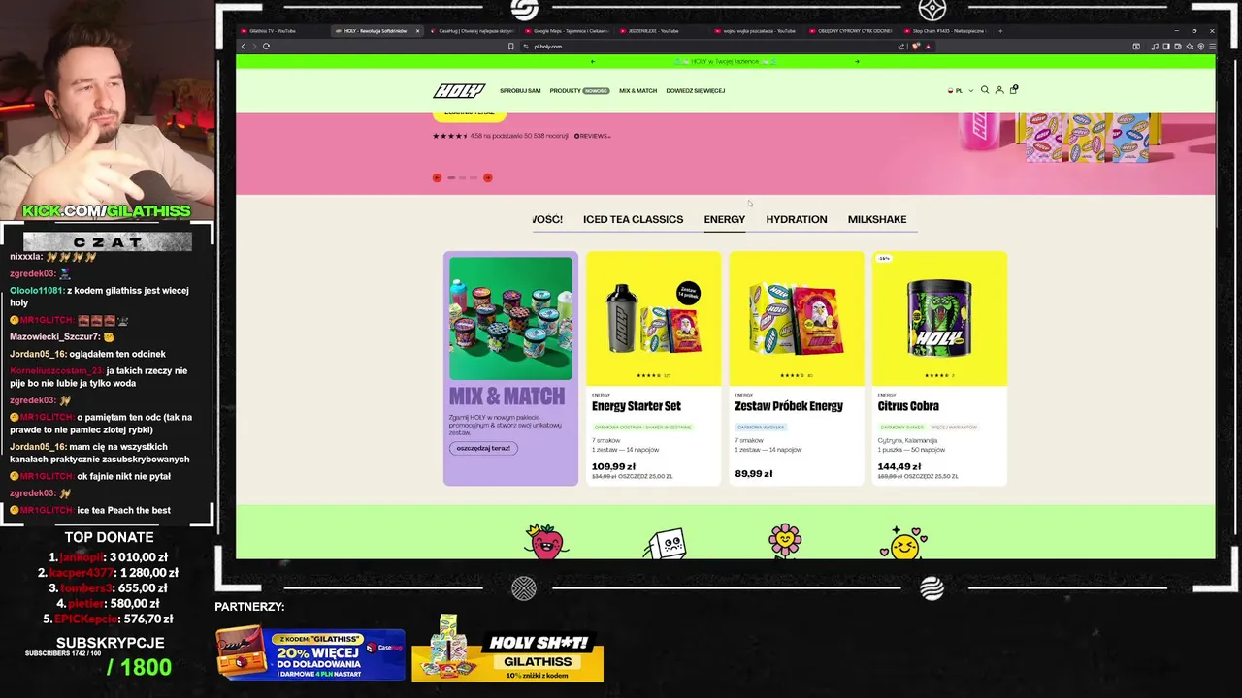
Task: Open Energy Starter Set product image
Action: point(653,318)
